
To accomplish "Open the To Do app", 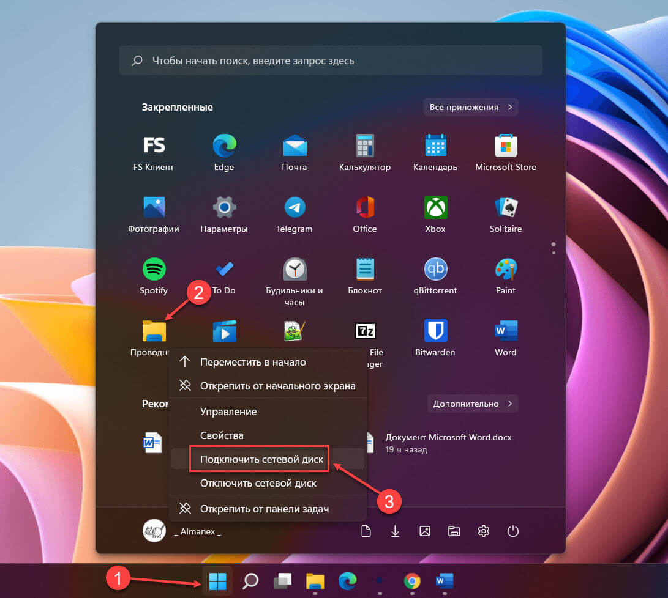I will (224, 276).
